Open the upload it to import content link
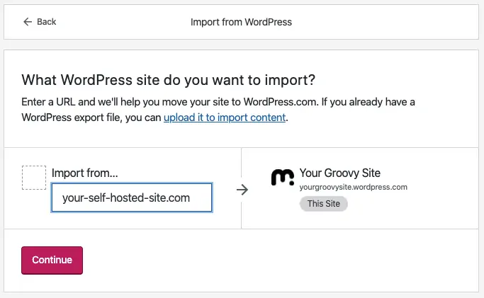Screen dimensions: 484x298 [x=225, y=118]
